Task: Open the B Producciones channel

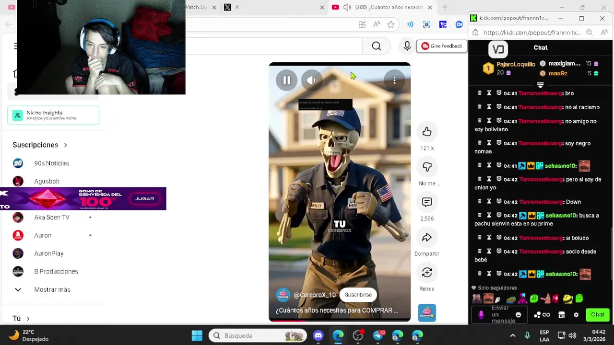Action: point(56,271)
